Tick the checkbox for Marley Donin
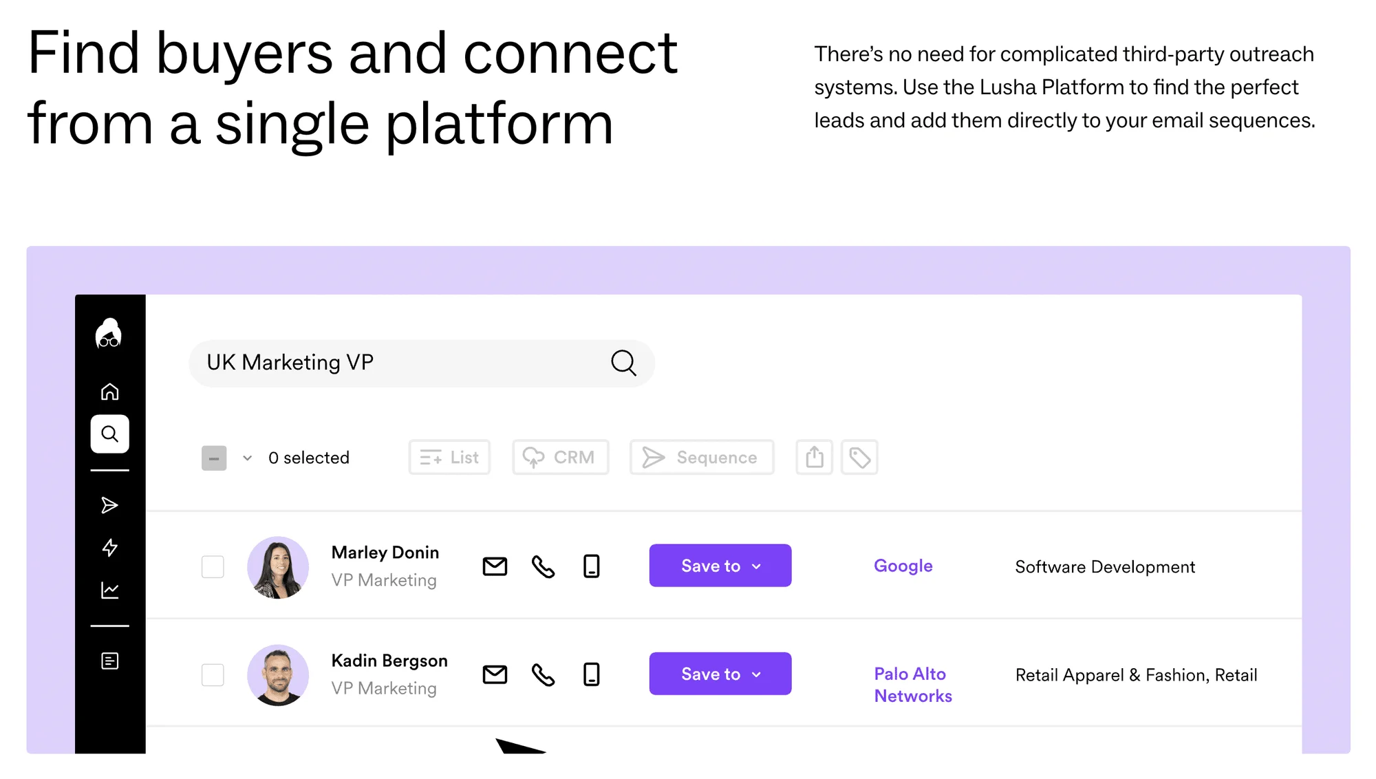This screenshot has width=1376, height=779. point(213,567)
